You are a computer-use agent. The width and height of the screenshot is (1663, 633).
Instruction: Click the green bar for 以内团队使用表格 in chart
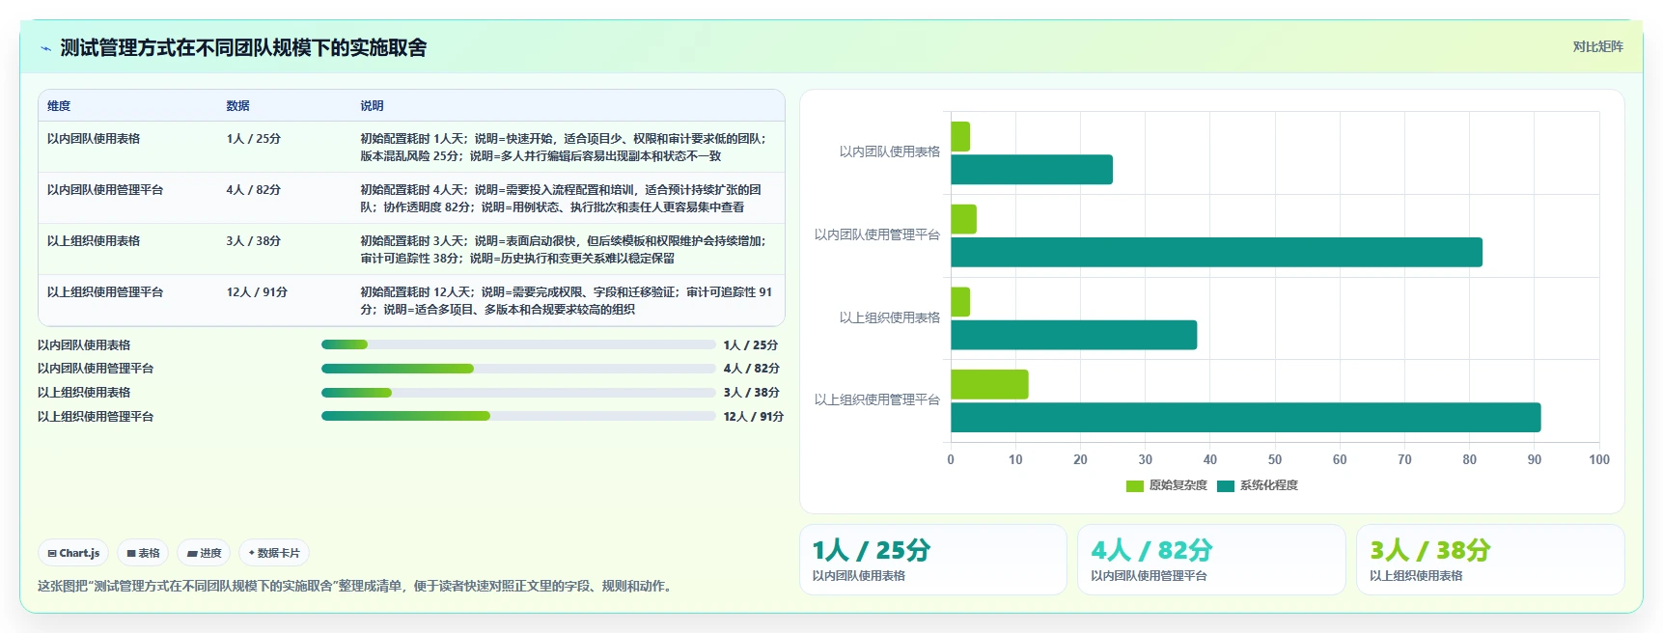coord(960,136)
